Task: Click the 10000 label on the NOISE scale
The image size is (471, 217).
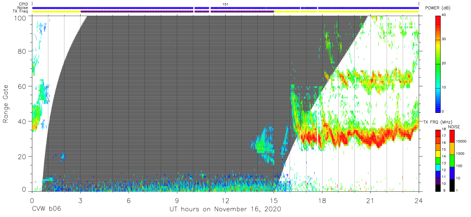Action: point(461,141)
